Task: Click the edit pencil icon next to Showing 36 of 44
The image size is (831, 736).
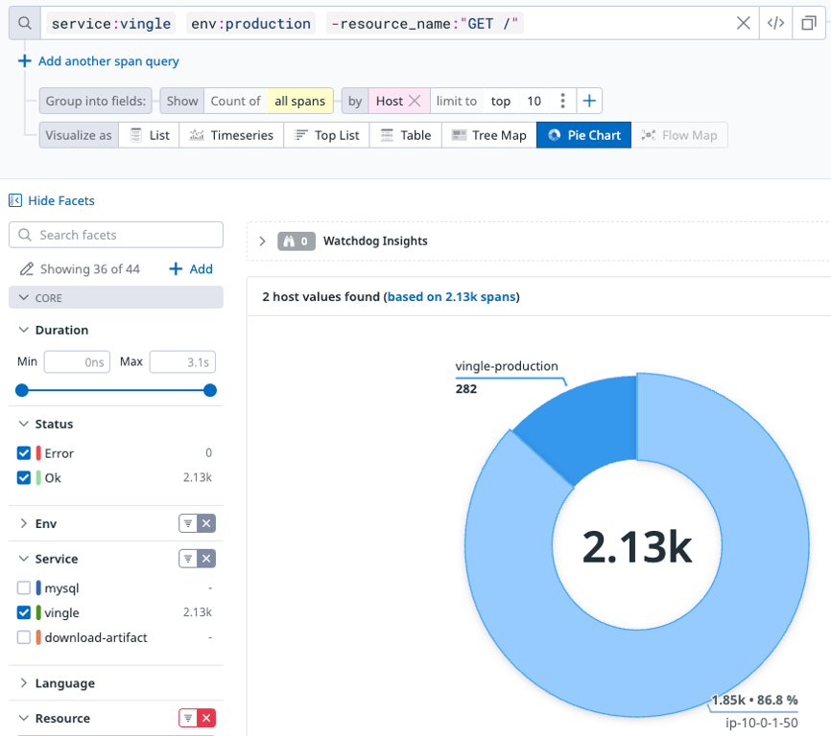Action: pos(27,268)
